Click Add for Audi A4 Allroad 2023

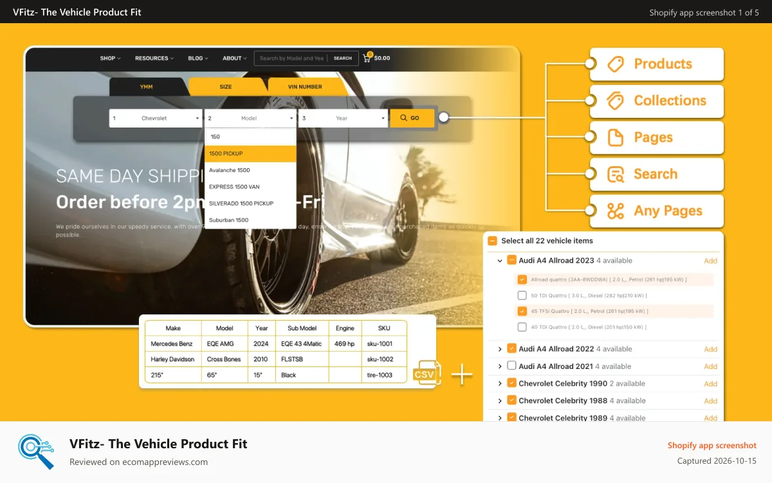(x=710, y=261)
